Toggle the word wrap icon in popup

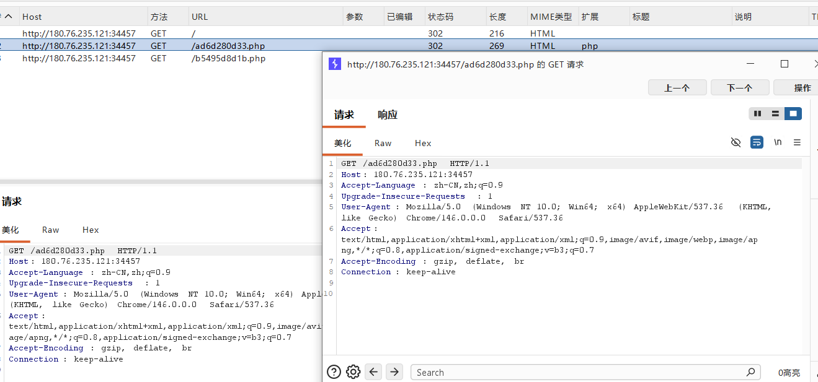[x=757, y=142]
